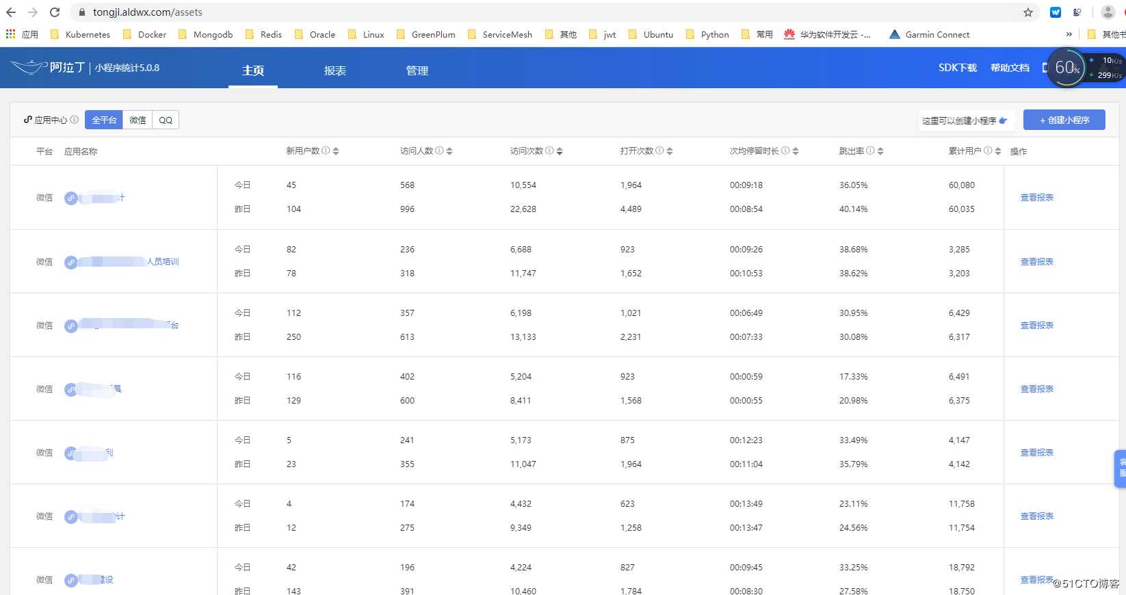Click info icon beside 访问人数 header

point(439,150)
